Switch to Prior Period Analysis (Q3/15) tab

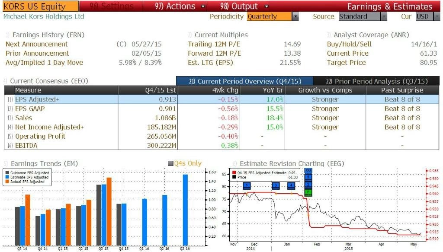pos(376,81)
